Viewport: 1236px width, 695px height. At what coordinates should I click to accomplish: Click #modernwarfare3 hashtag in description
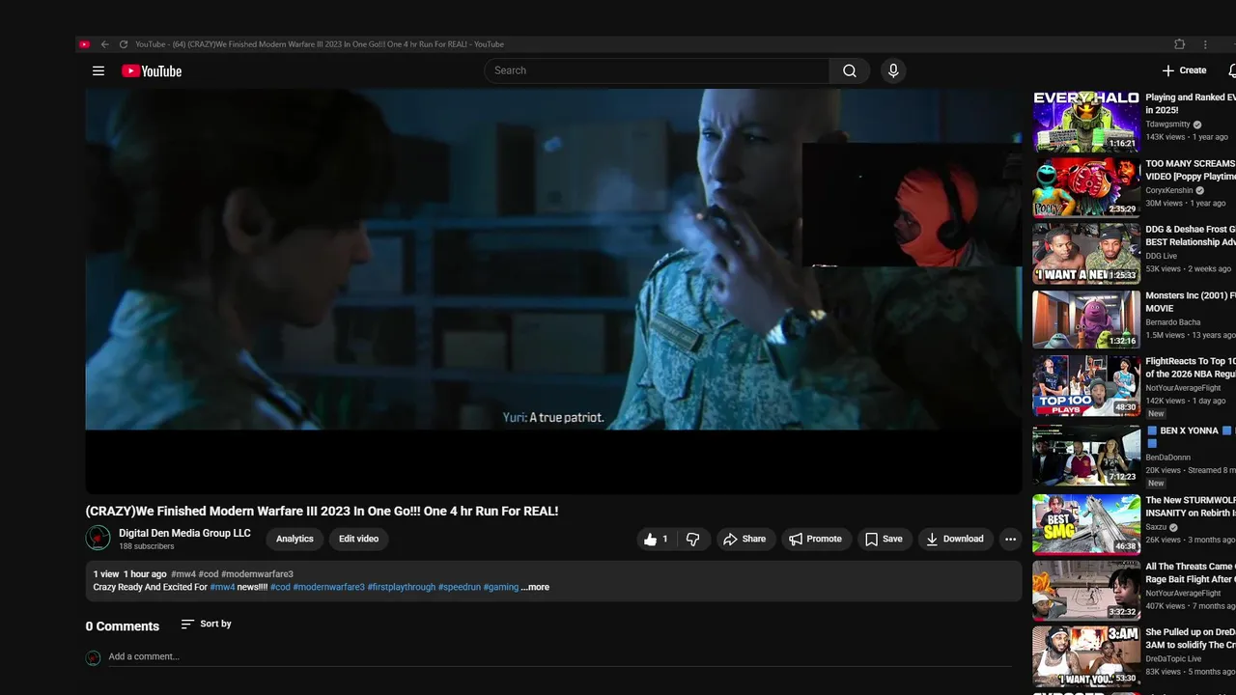(328, 587)
